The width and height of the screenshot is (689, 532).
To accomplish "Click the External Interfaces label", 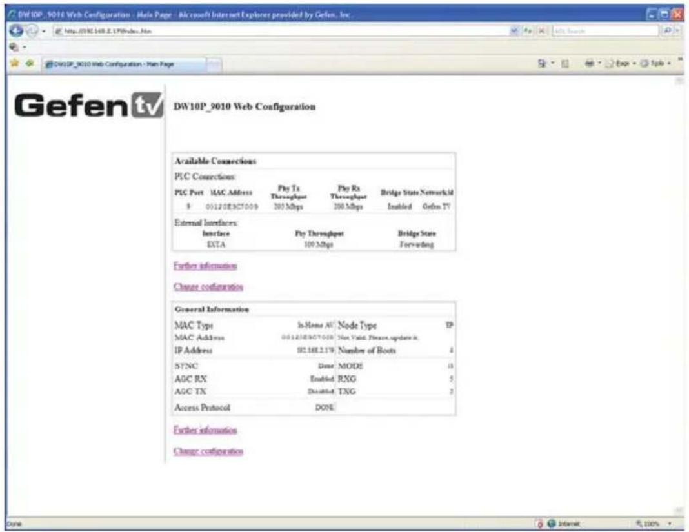I will 206,222.
